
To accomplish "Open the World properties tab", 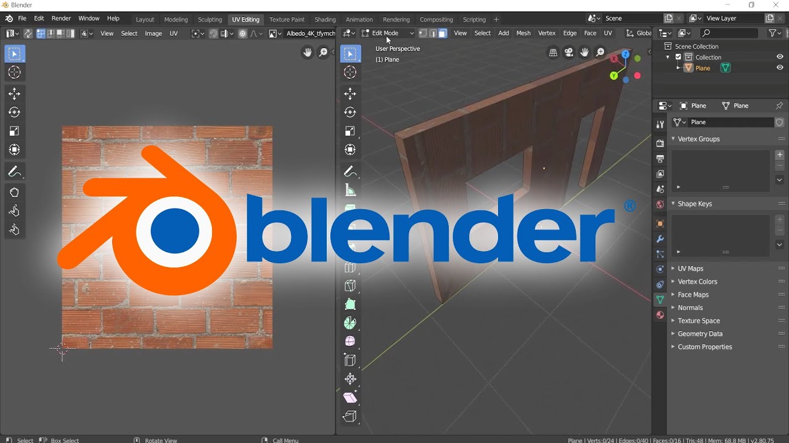I will (660, 204).
